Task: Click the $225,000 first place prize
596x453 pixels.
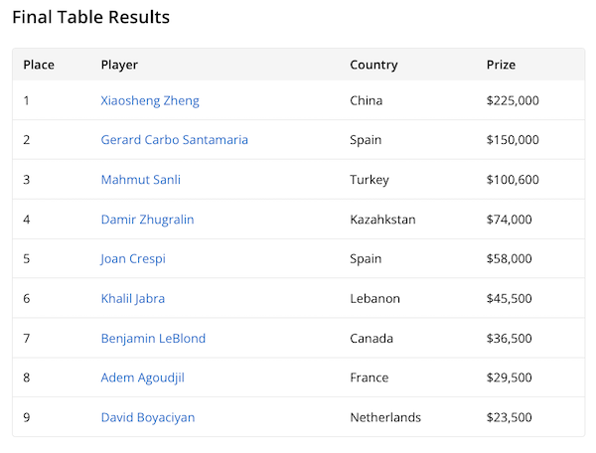Action: (513, 100)
